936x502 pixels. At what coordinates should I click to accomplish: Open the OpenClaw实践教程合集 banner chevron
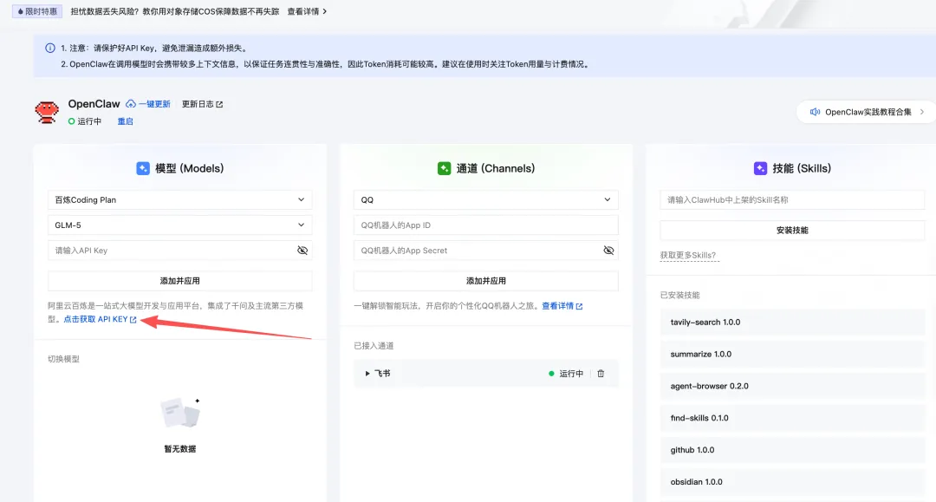[921, 112]
